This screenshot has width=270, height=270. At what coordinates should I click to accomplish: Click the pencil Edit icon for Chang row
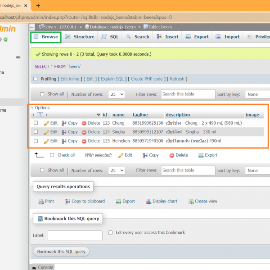click(x=46, y=123)
